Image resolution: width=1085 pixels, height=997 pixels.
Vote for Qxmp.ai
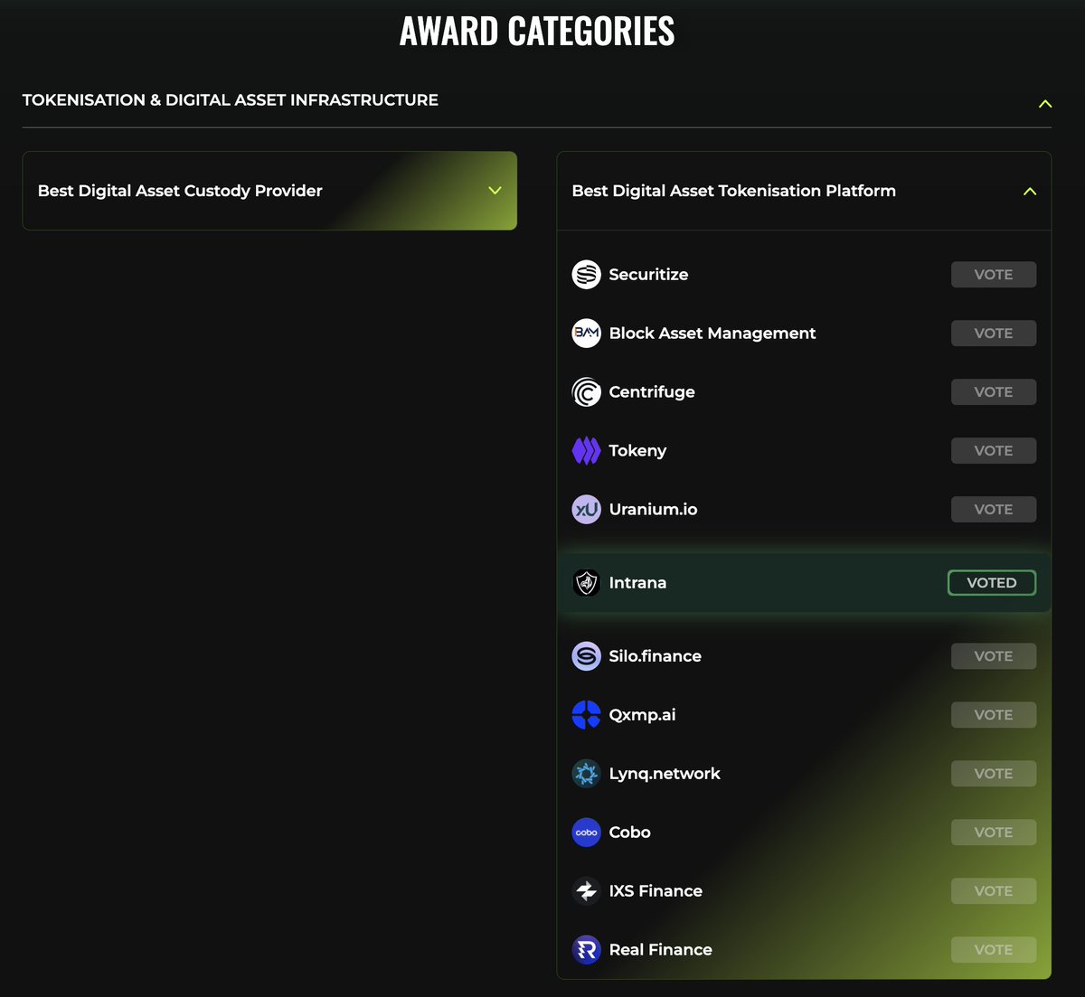click(994, 715)
